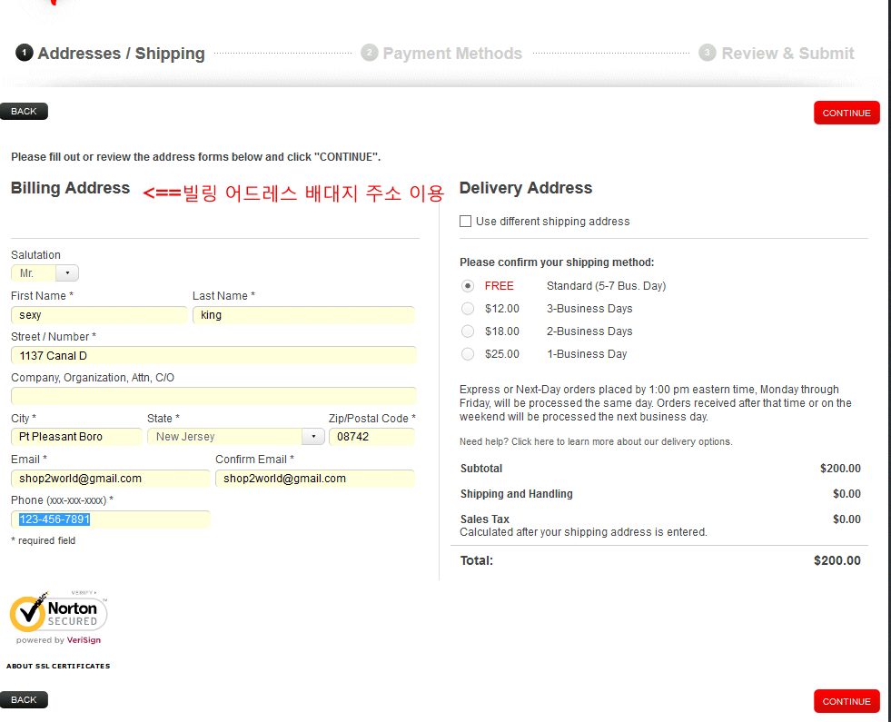Pick $25.00 1-Business Day shipping
Viewport: 891px width, 722px height.
[468, 354]
